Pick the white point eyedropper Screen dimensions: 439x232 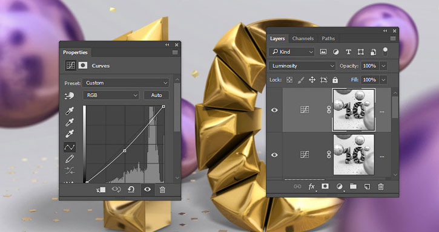(70, 134)
